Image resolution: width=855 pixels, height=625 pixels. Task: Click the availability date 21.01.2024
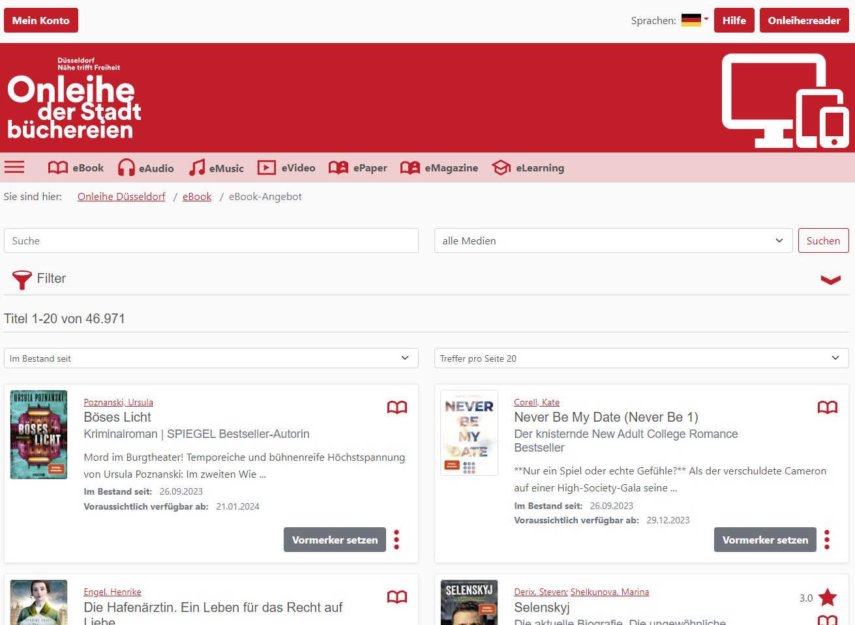click(x=238, y=506)
